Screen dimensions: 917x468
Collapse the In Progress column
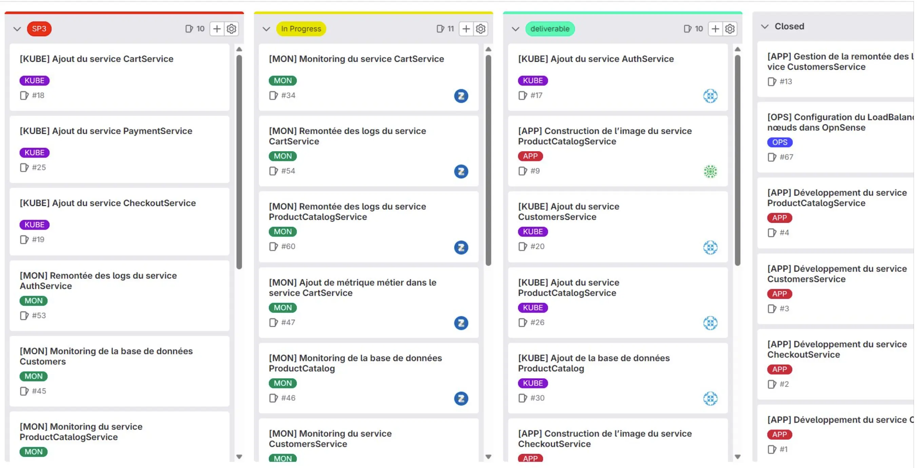pos(266,29)
